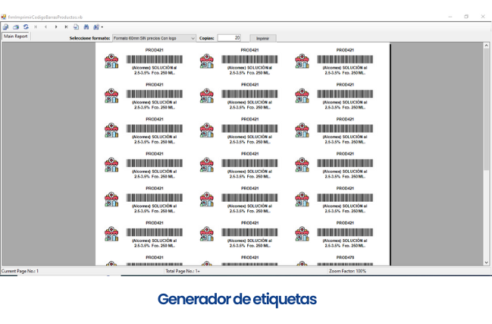Click the Imprimir button
Screen dimensions: 492x324
[262, 38]
